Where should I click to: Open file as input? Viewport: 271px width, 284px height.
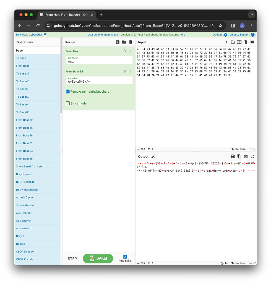click(239, 42)
